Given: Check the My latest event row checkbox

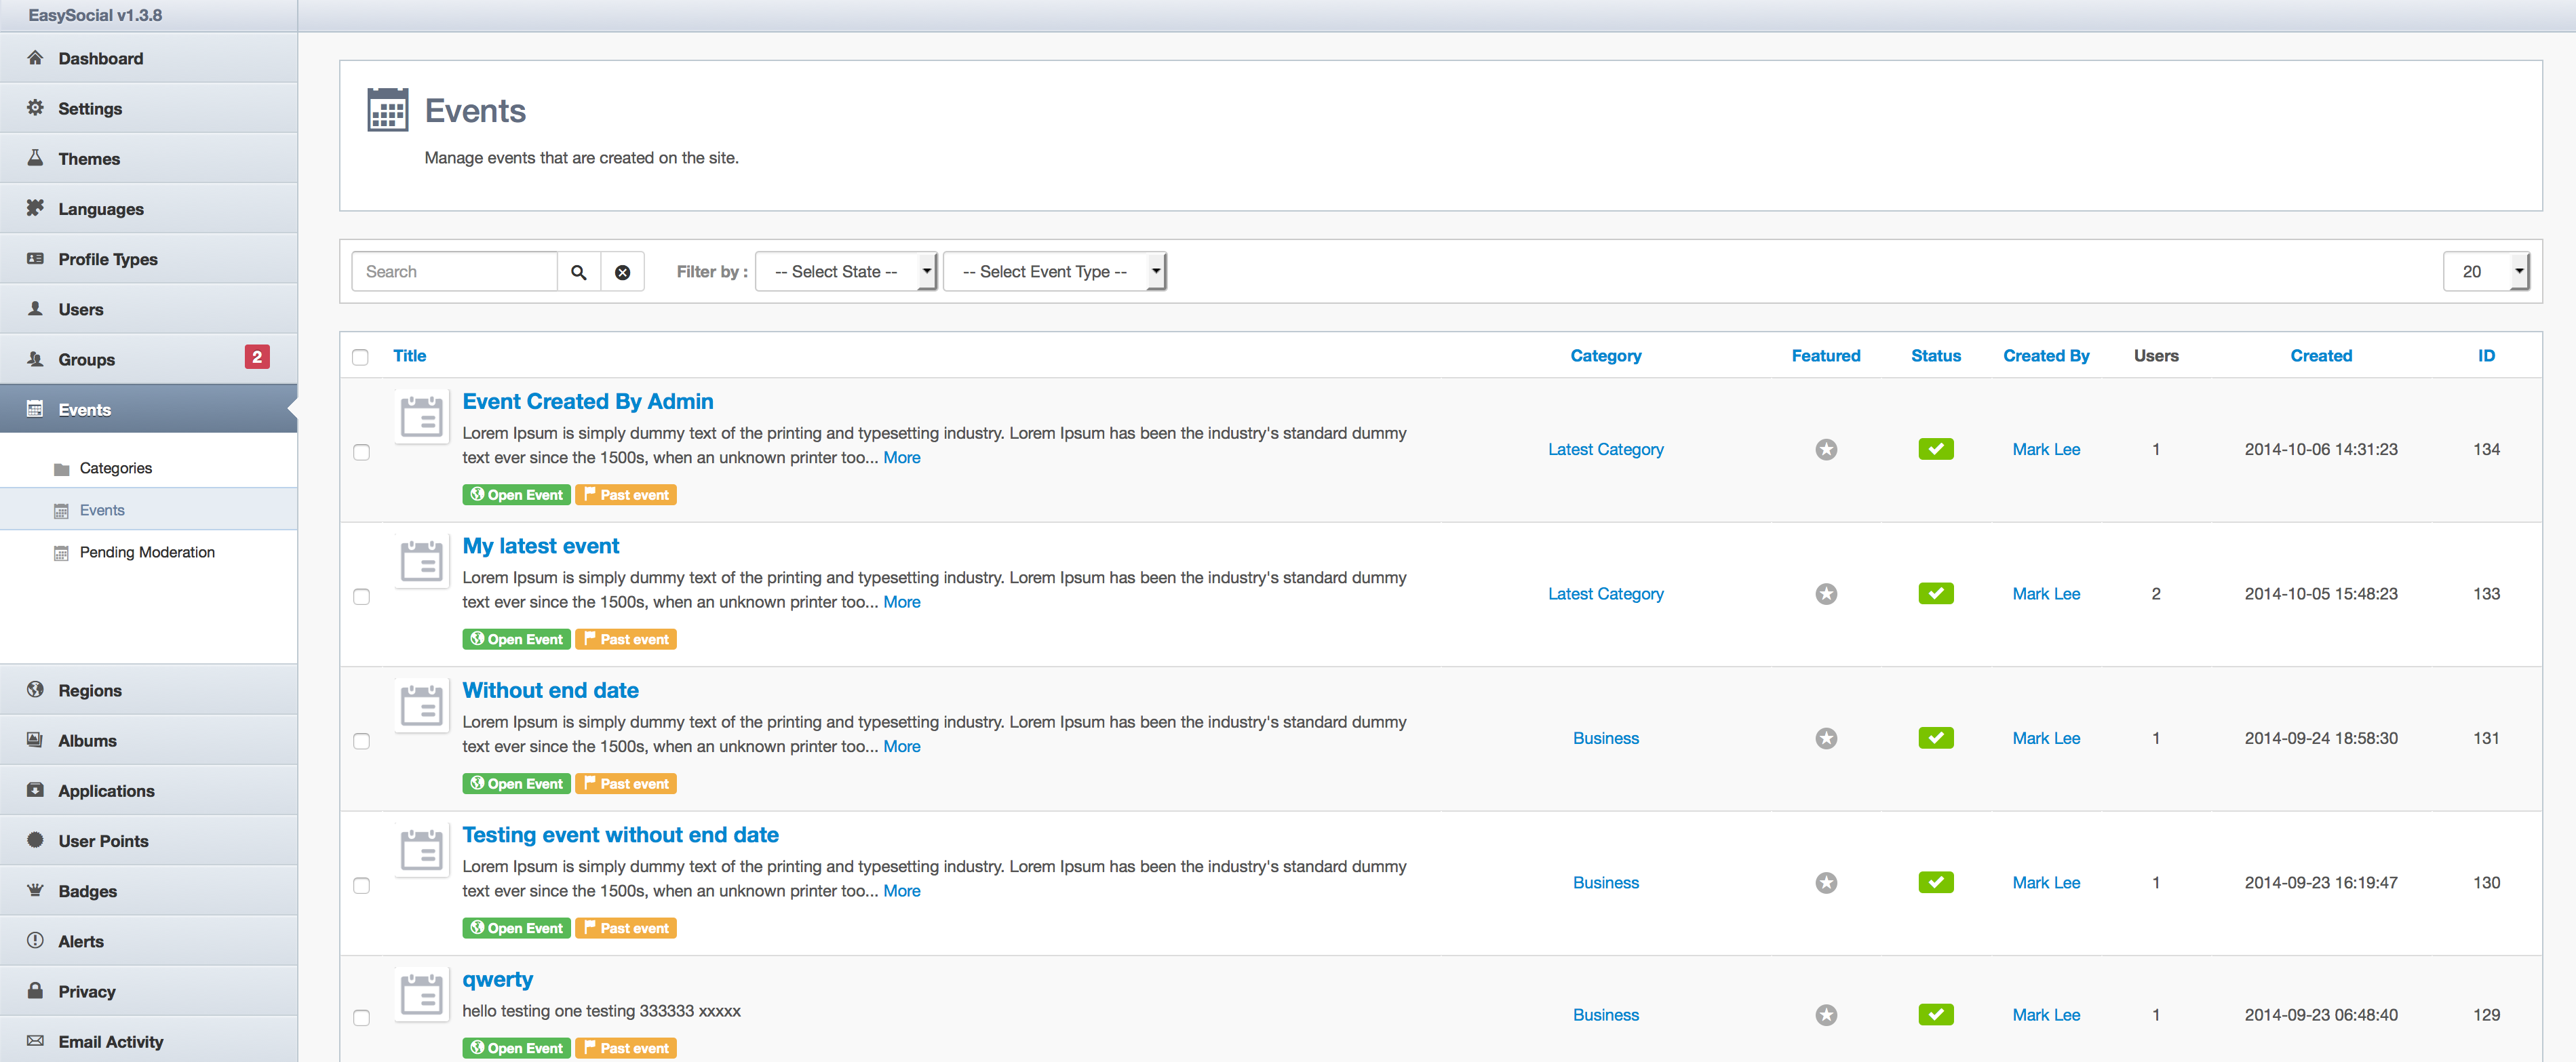Looking at the screenshot, I should (361, 597).
